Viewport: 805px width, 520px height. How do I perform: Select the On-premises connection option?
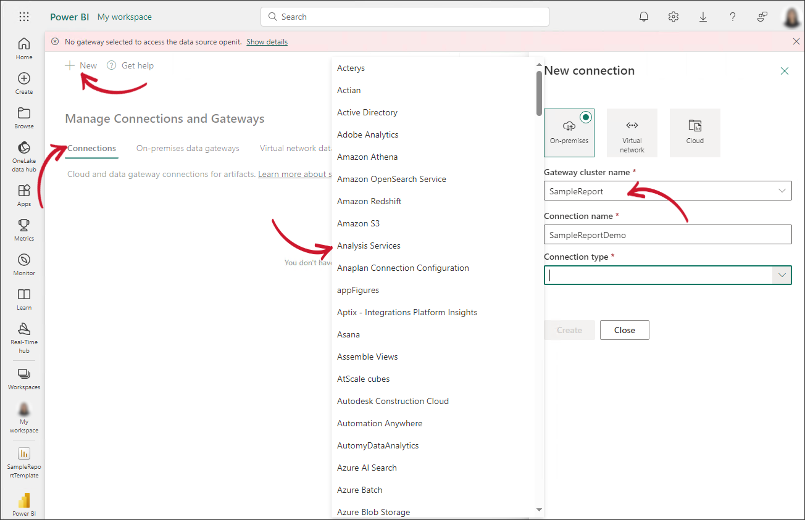tap(569, 133)
